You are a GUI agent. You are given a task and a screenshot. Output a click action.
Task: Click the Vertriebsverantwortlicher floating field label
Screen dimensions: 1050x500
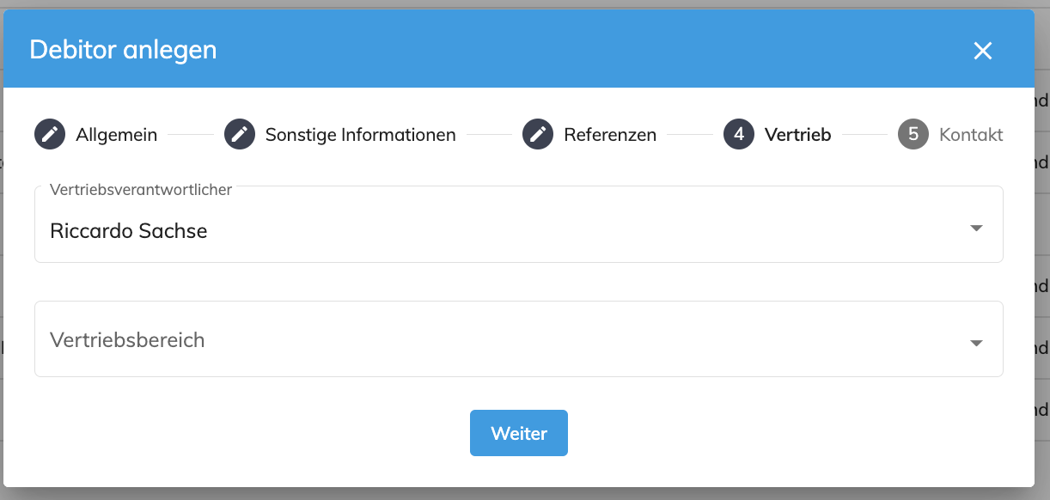tap(141, 190)
